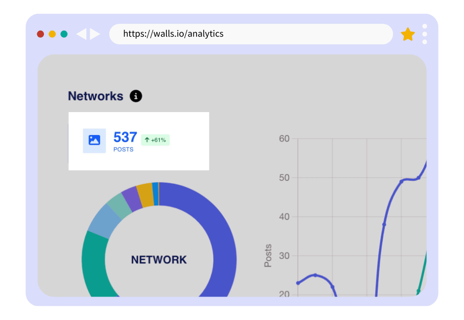Image resolution: width=464 pixels, height=320 pixels.
Task: Open the Networks info tooltip icon
Action: click(x=135, y=96)
